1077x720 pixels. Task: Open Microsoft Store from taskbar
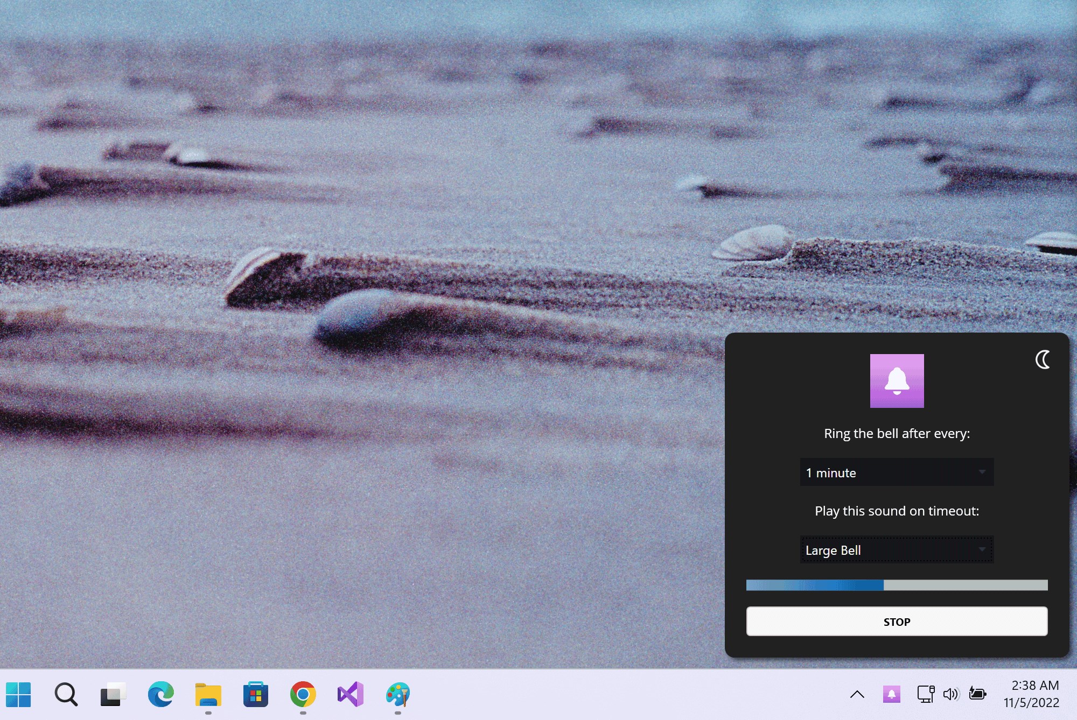tap(255, 694)
